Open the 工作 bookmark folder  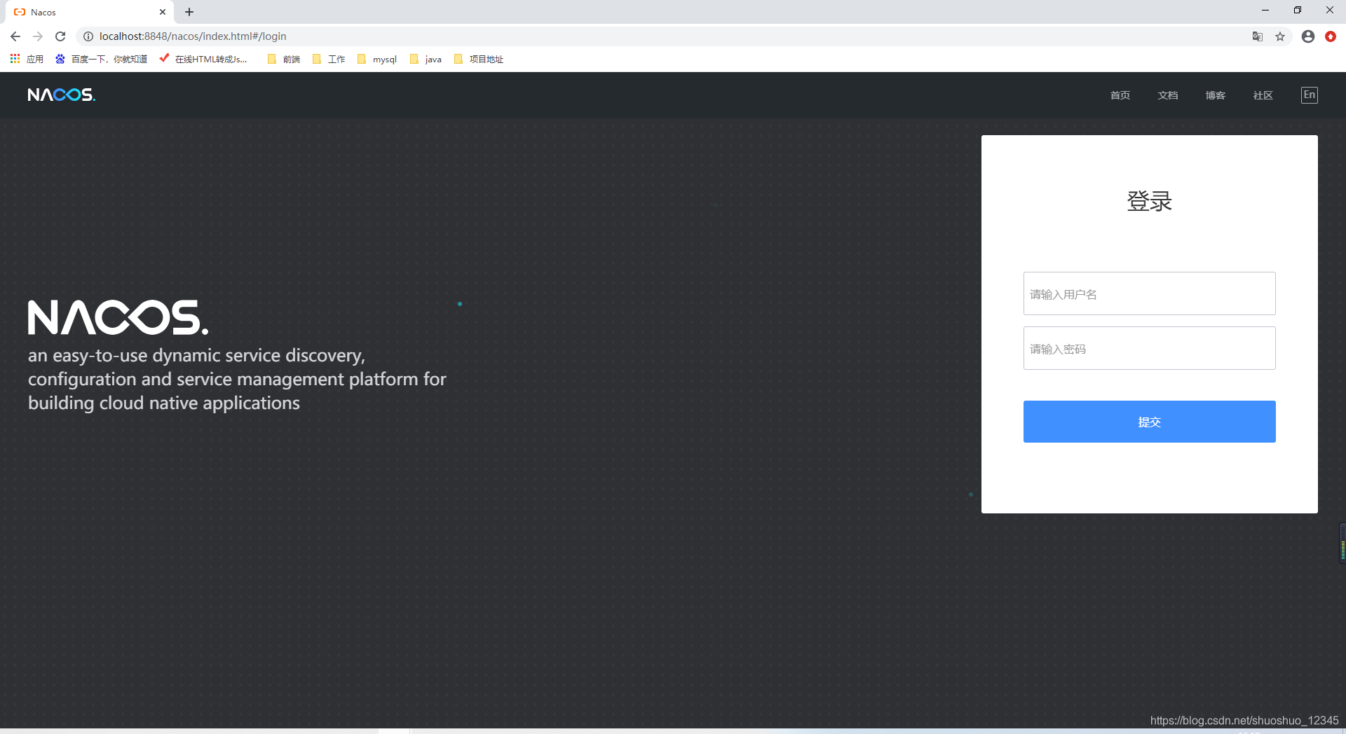(329, 60)
